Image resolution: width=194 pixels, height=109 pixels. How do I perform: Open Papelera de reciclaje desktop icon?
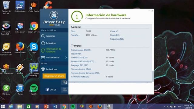tap(6, 7)
